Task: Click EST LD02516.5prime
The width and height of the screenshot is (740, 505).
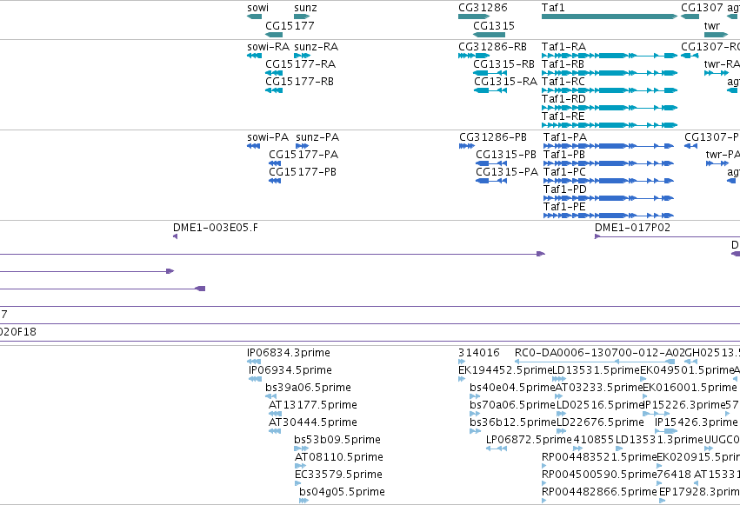Action: [562, 414]
